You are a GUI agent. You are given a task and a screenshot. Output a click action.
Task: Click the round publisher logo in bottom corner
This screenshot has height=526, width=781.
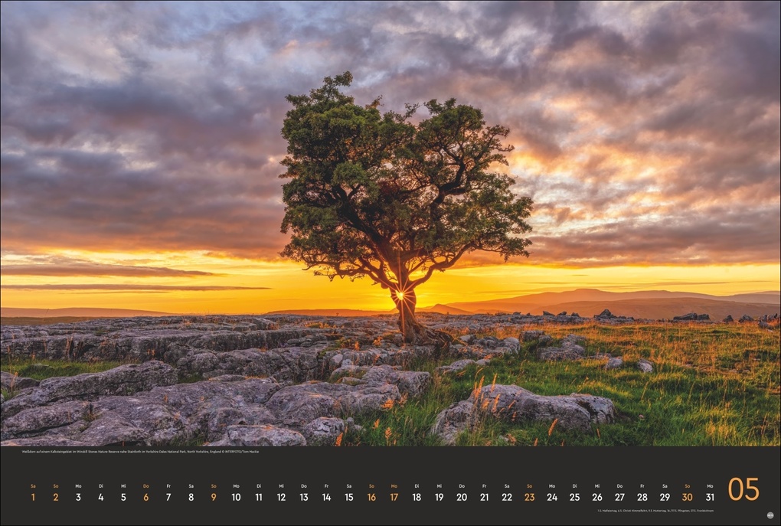tap(770, 515)
